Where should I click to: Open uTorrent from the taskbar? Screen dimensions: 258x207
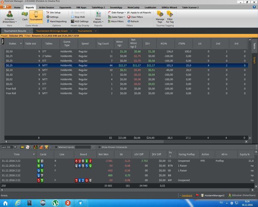pyautogui.click(x=55, y=203)
